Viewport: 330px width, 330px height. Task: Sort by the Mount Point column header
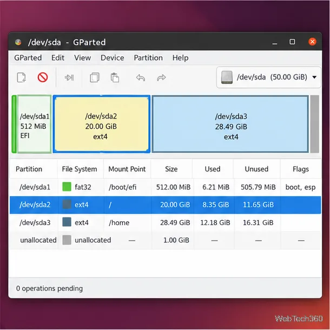(127, 169)
